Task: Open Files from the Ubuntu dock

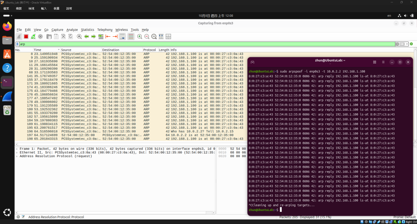Action: 7,40
